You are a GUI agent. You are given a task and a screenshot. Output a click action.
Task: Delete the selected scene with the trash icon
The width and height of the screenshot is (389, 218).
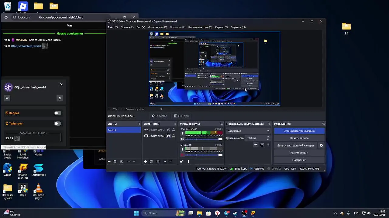point(115,162)
